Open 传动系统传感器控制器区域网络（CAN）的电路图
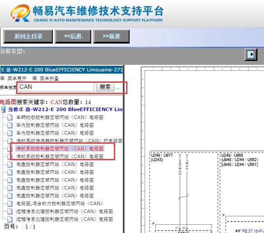The width and height of the screenshot is (264, 233). [69, 141]
